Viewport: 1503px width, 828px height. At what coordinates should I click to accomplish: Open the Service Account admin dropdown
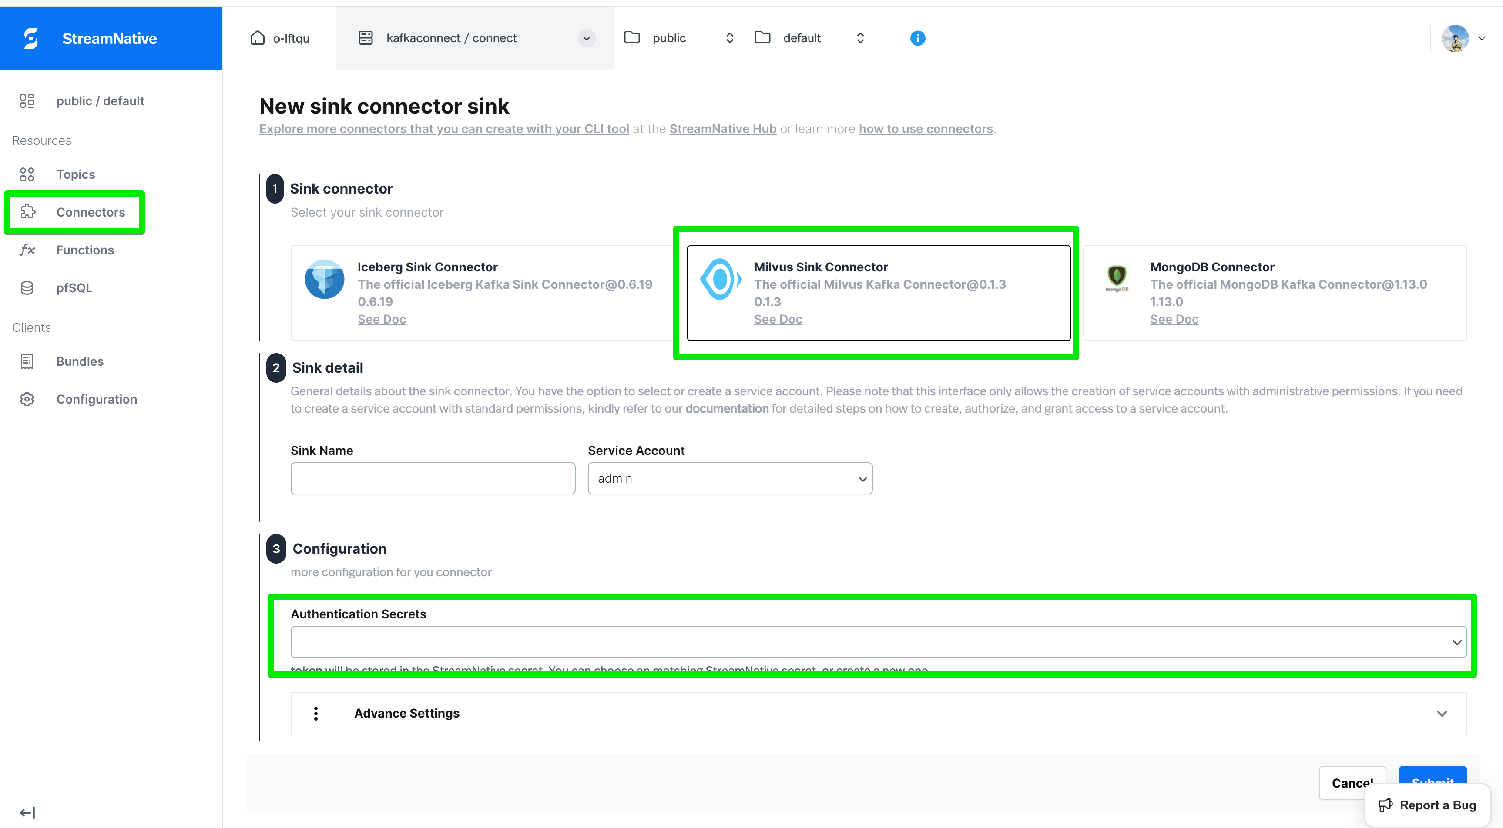click(x=730, y=479)
